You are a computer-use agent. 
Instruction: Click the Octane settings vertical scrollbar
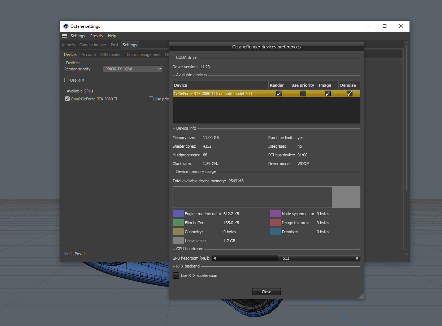coord(407,118)
